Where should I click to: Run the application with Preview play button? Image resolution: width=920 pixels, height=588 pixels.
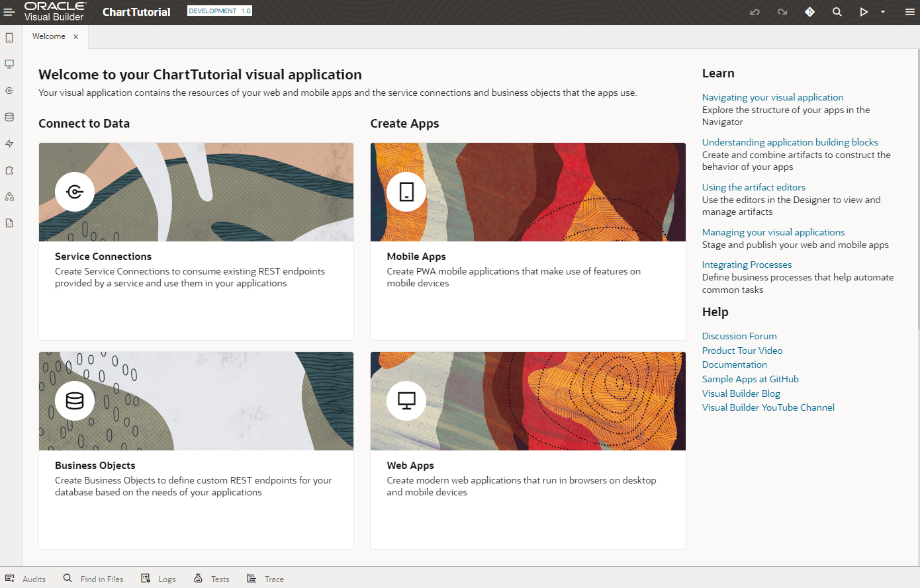coord(864,12)
